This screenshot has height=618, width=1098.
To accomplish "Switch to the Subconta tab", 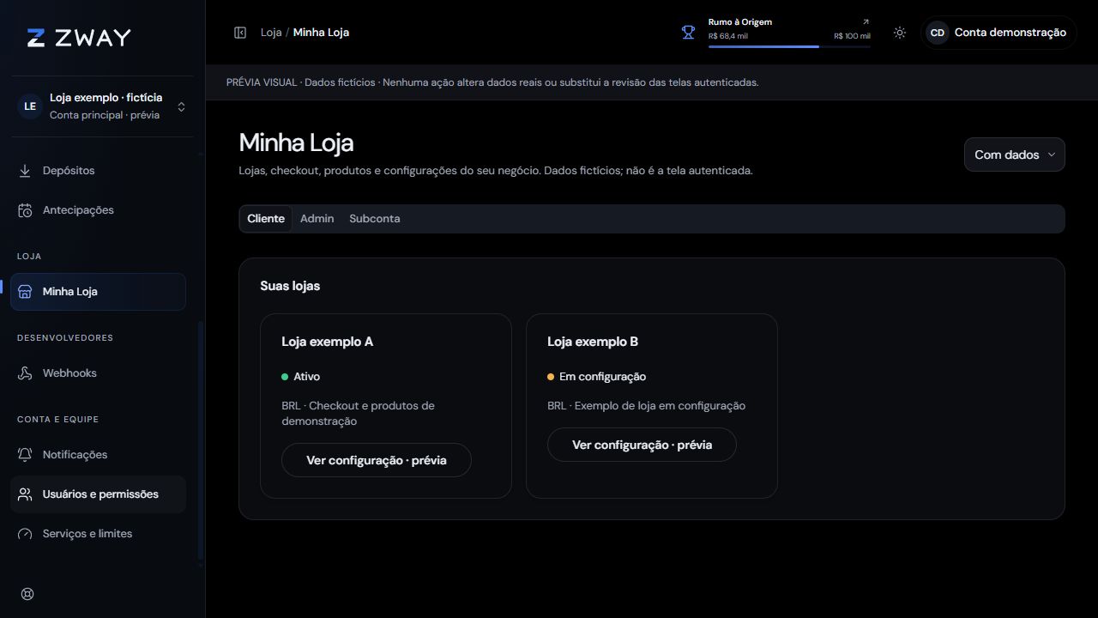I will tap(375, 219).
